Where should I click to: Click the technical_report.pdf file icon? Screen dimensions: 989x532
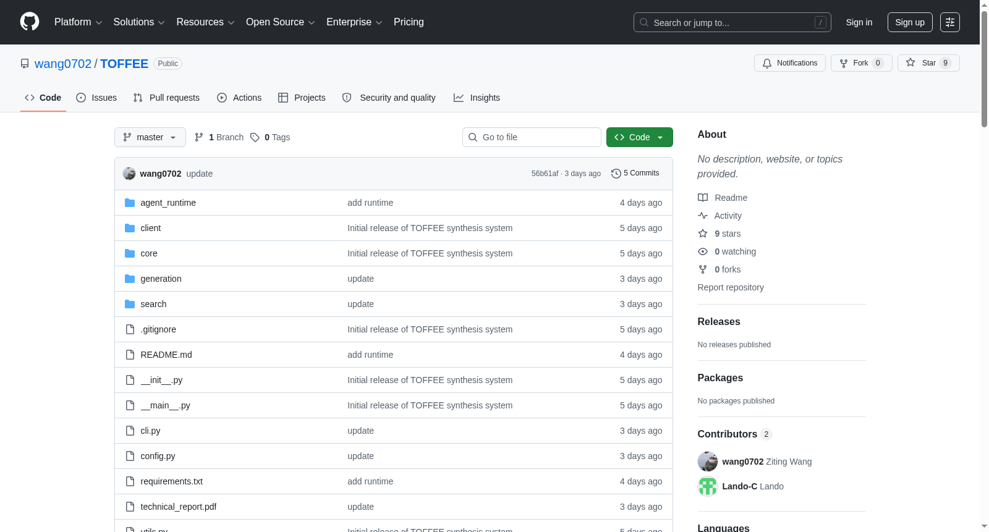click(x=130, y=507)
